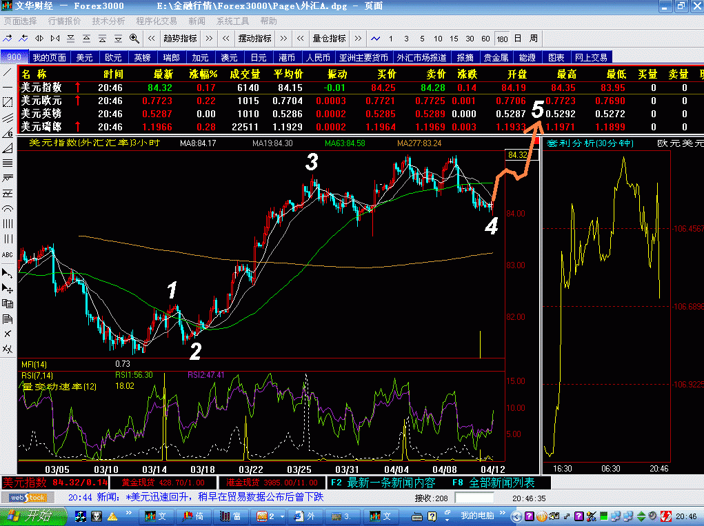Screen dimensions: 704x526
Task: Click the 美元瑞郎 quote row
Action: pyautogui.click(x=41, y=126)
